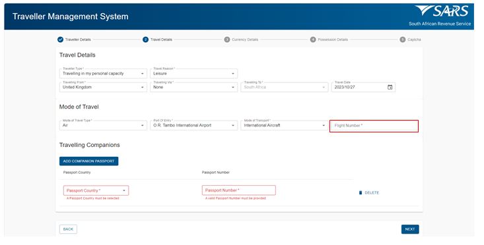Open the Mode of Travel Type dropdown
Viewport: 484px width, 245px height.
pyautogui.click(x=103, y=125)
